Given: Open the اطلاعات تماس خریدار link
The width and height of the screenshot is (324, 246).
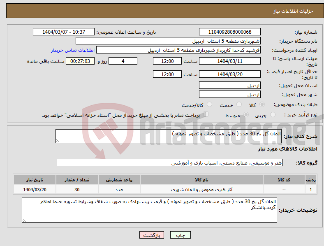Looking at the screenshot, I should click(x=73, y=50).
